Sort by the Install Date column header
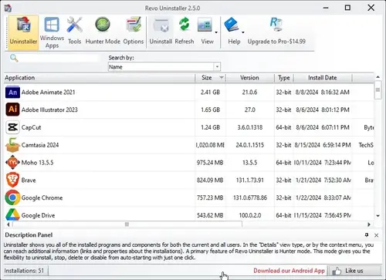 pos(323,78)
